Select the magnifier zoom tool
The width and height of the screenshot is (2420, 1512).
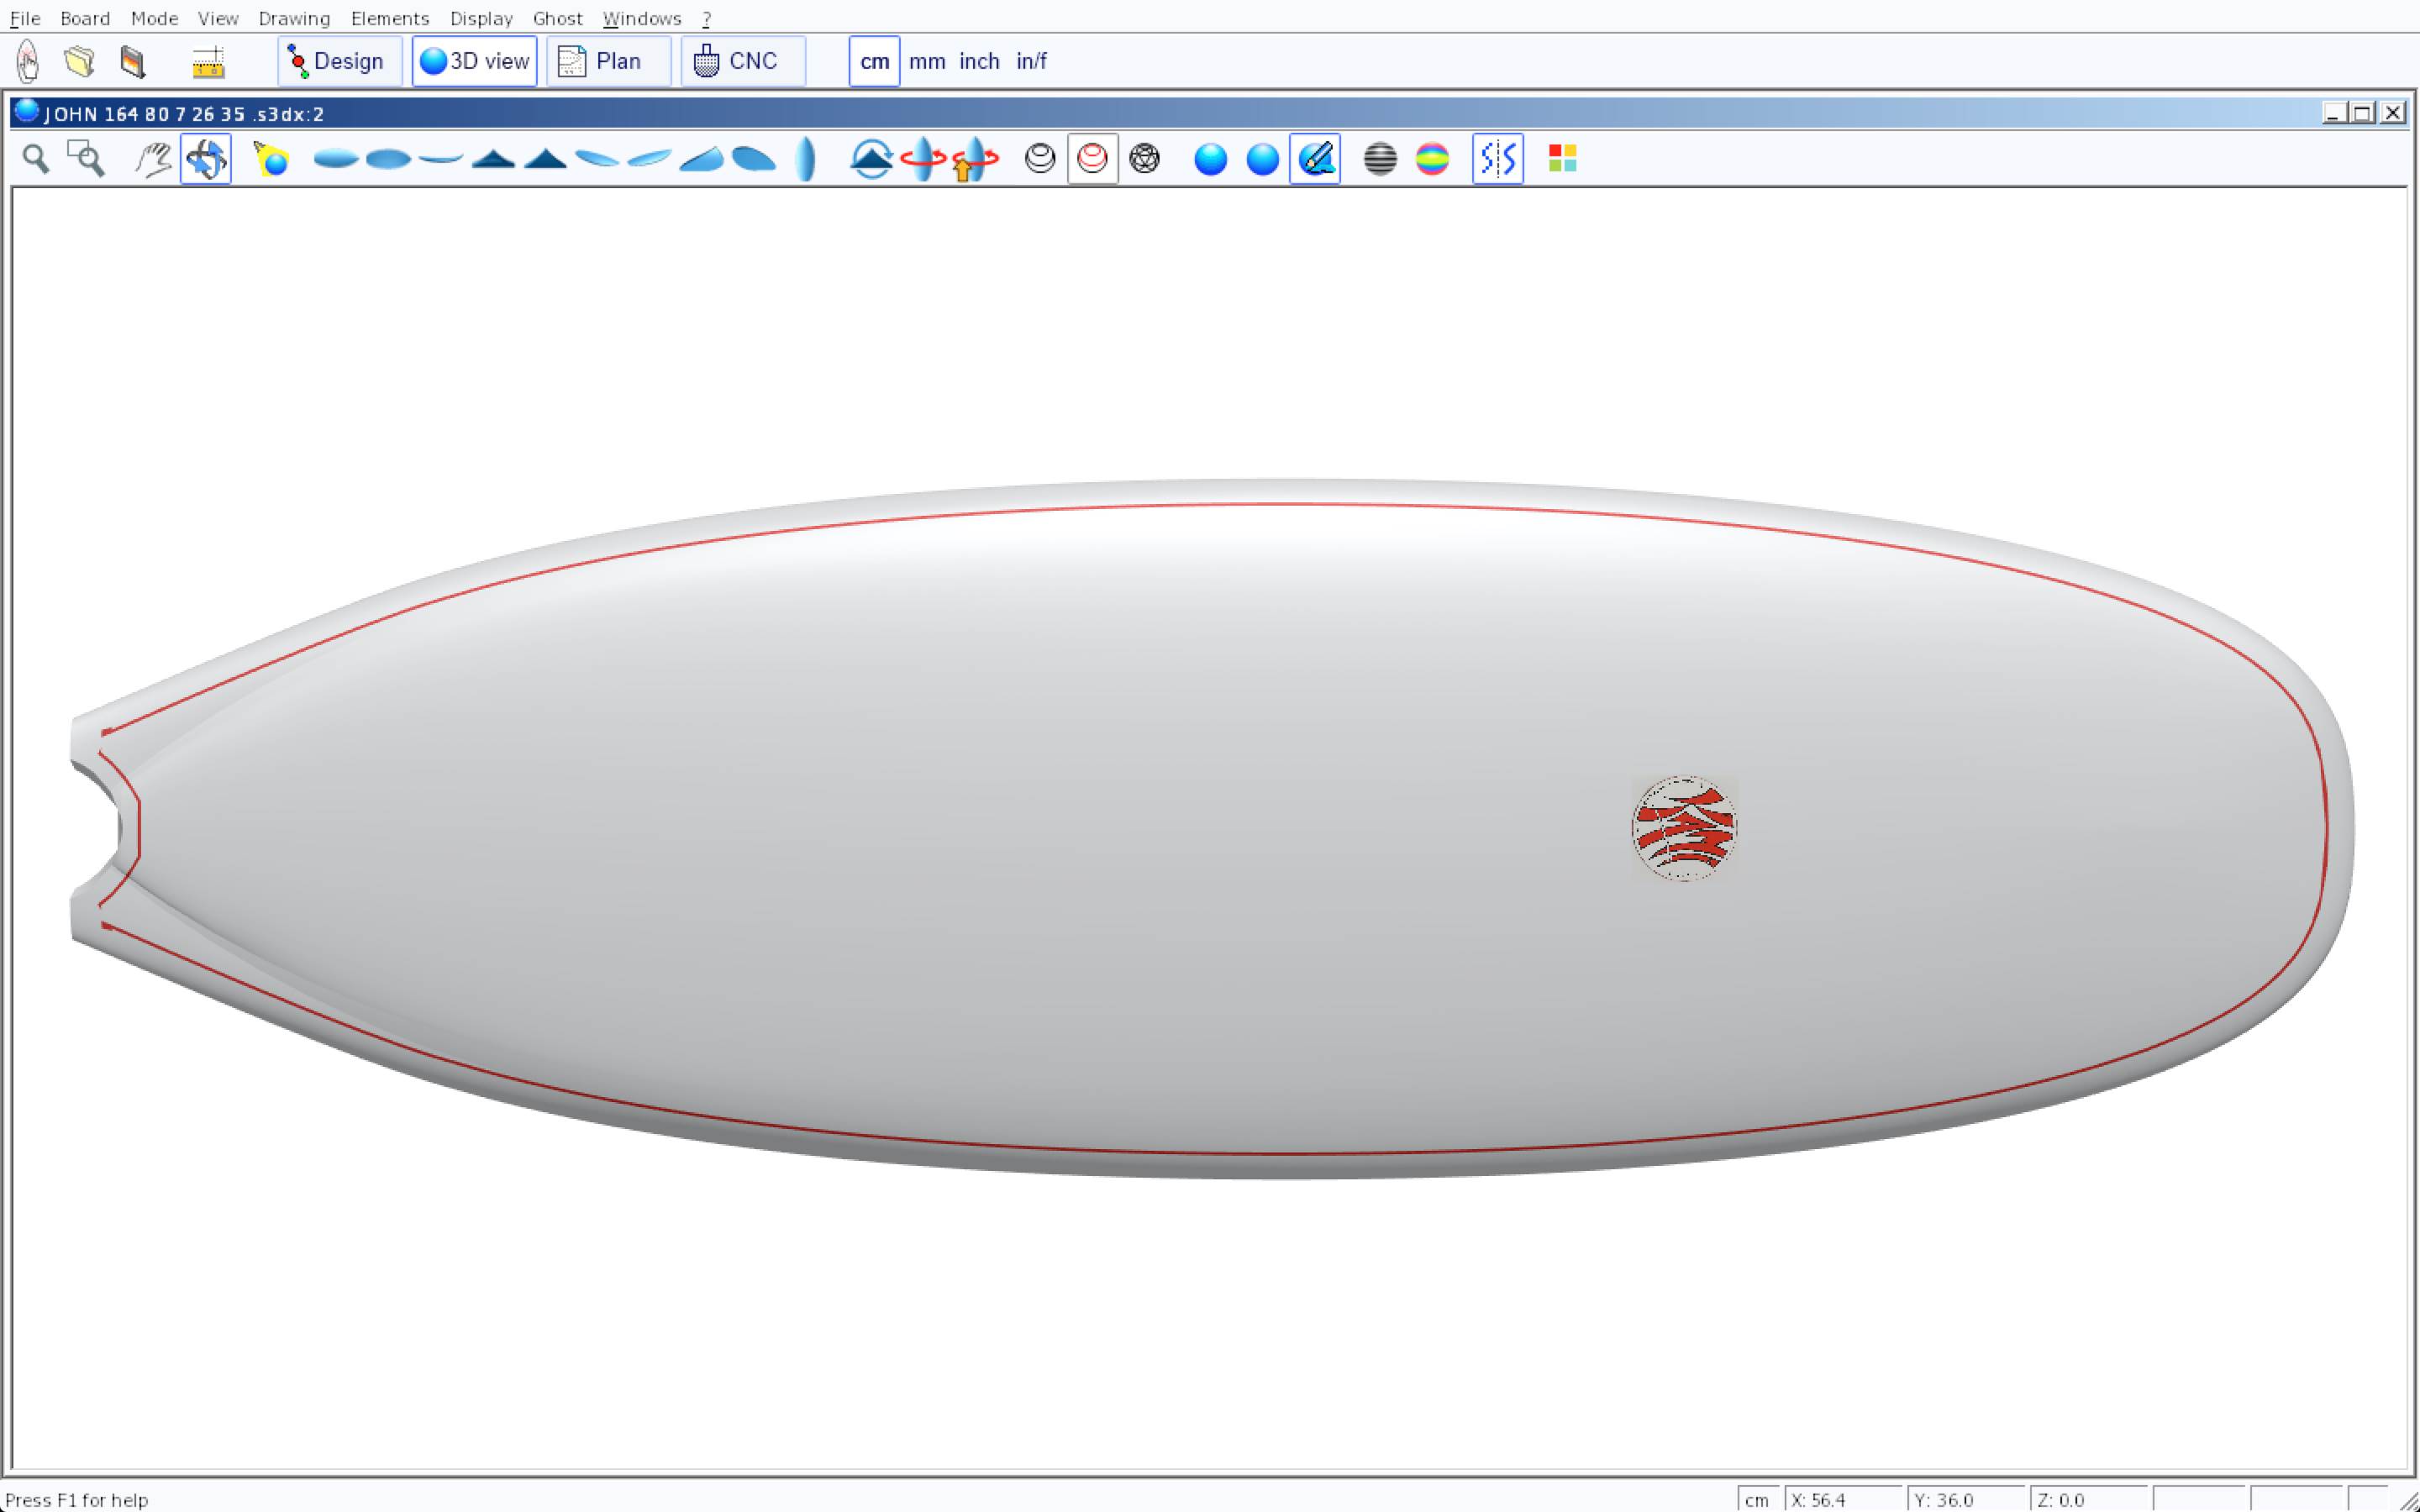click(36, 159)
